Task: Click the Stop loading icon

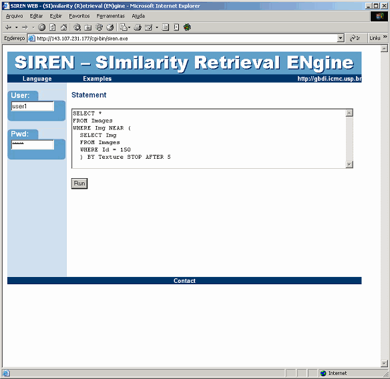Action: [42, 27]
